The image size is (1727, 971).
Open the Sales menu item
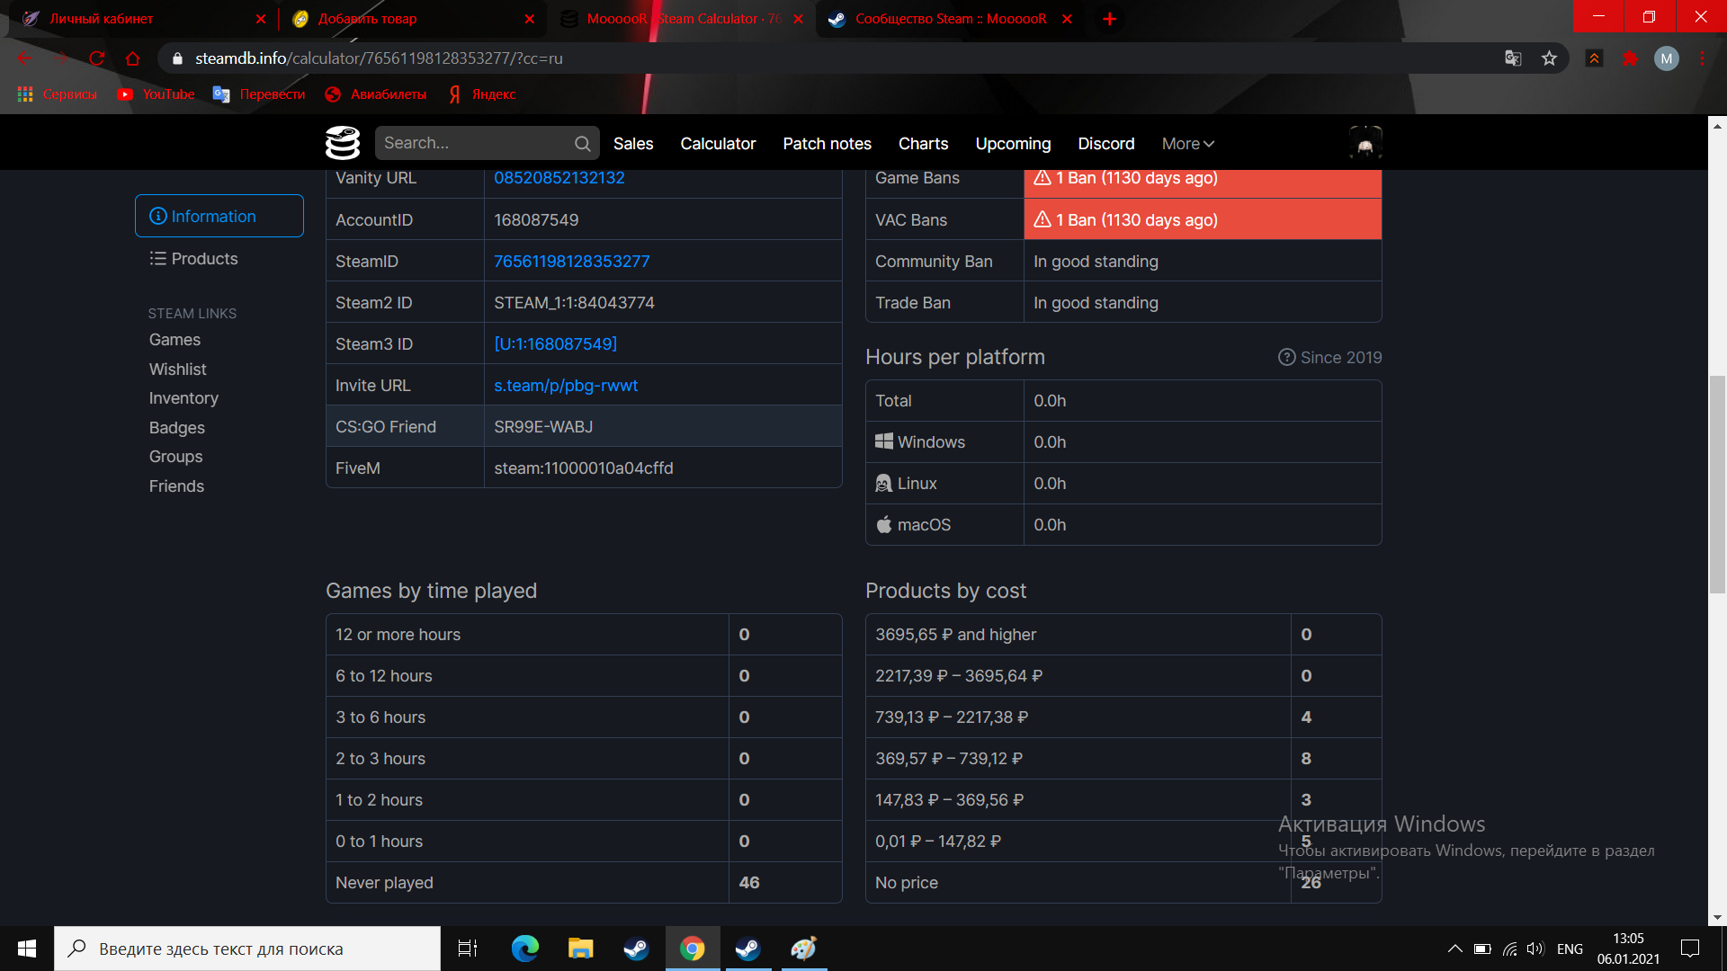pos(633,144)
